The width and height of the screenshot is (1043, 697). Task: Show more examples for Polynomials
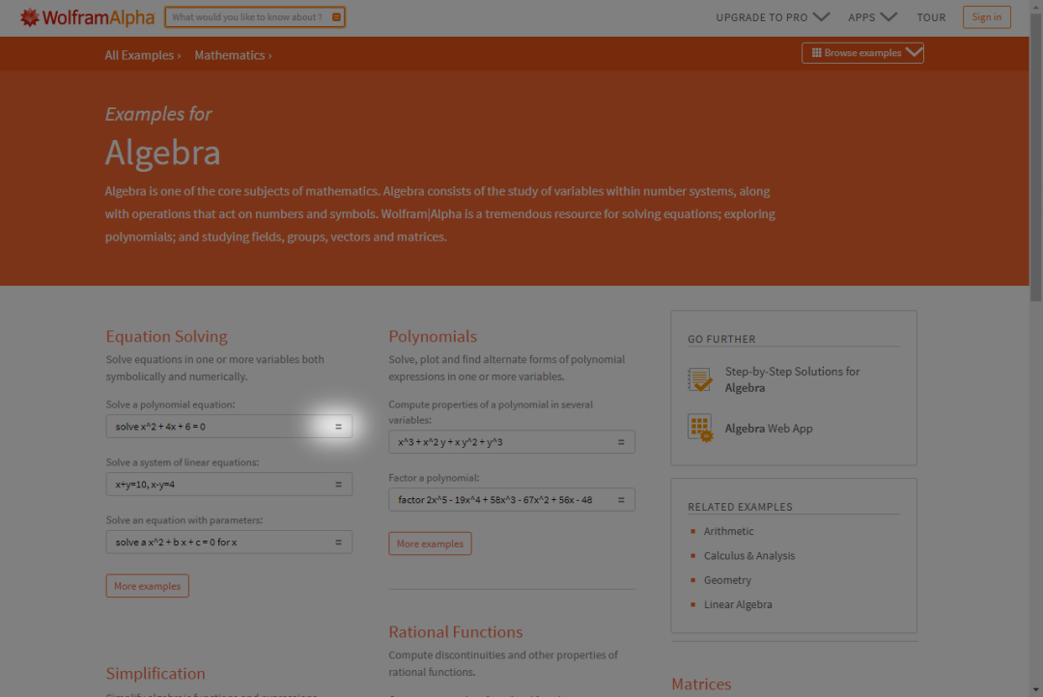coord(430,544)
